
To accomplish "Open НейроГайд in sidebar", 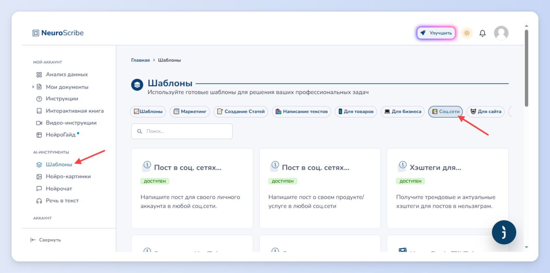I will [61, 135].
